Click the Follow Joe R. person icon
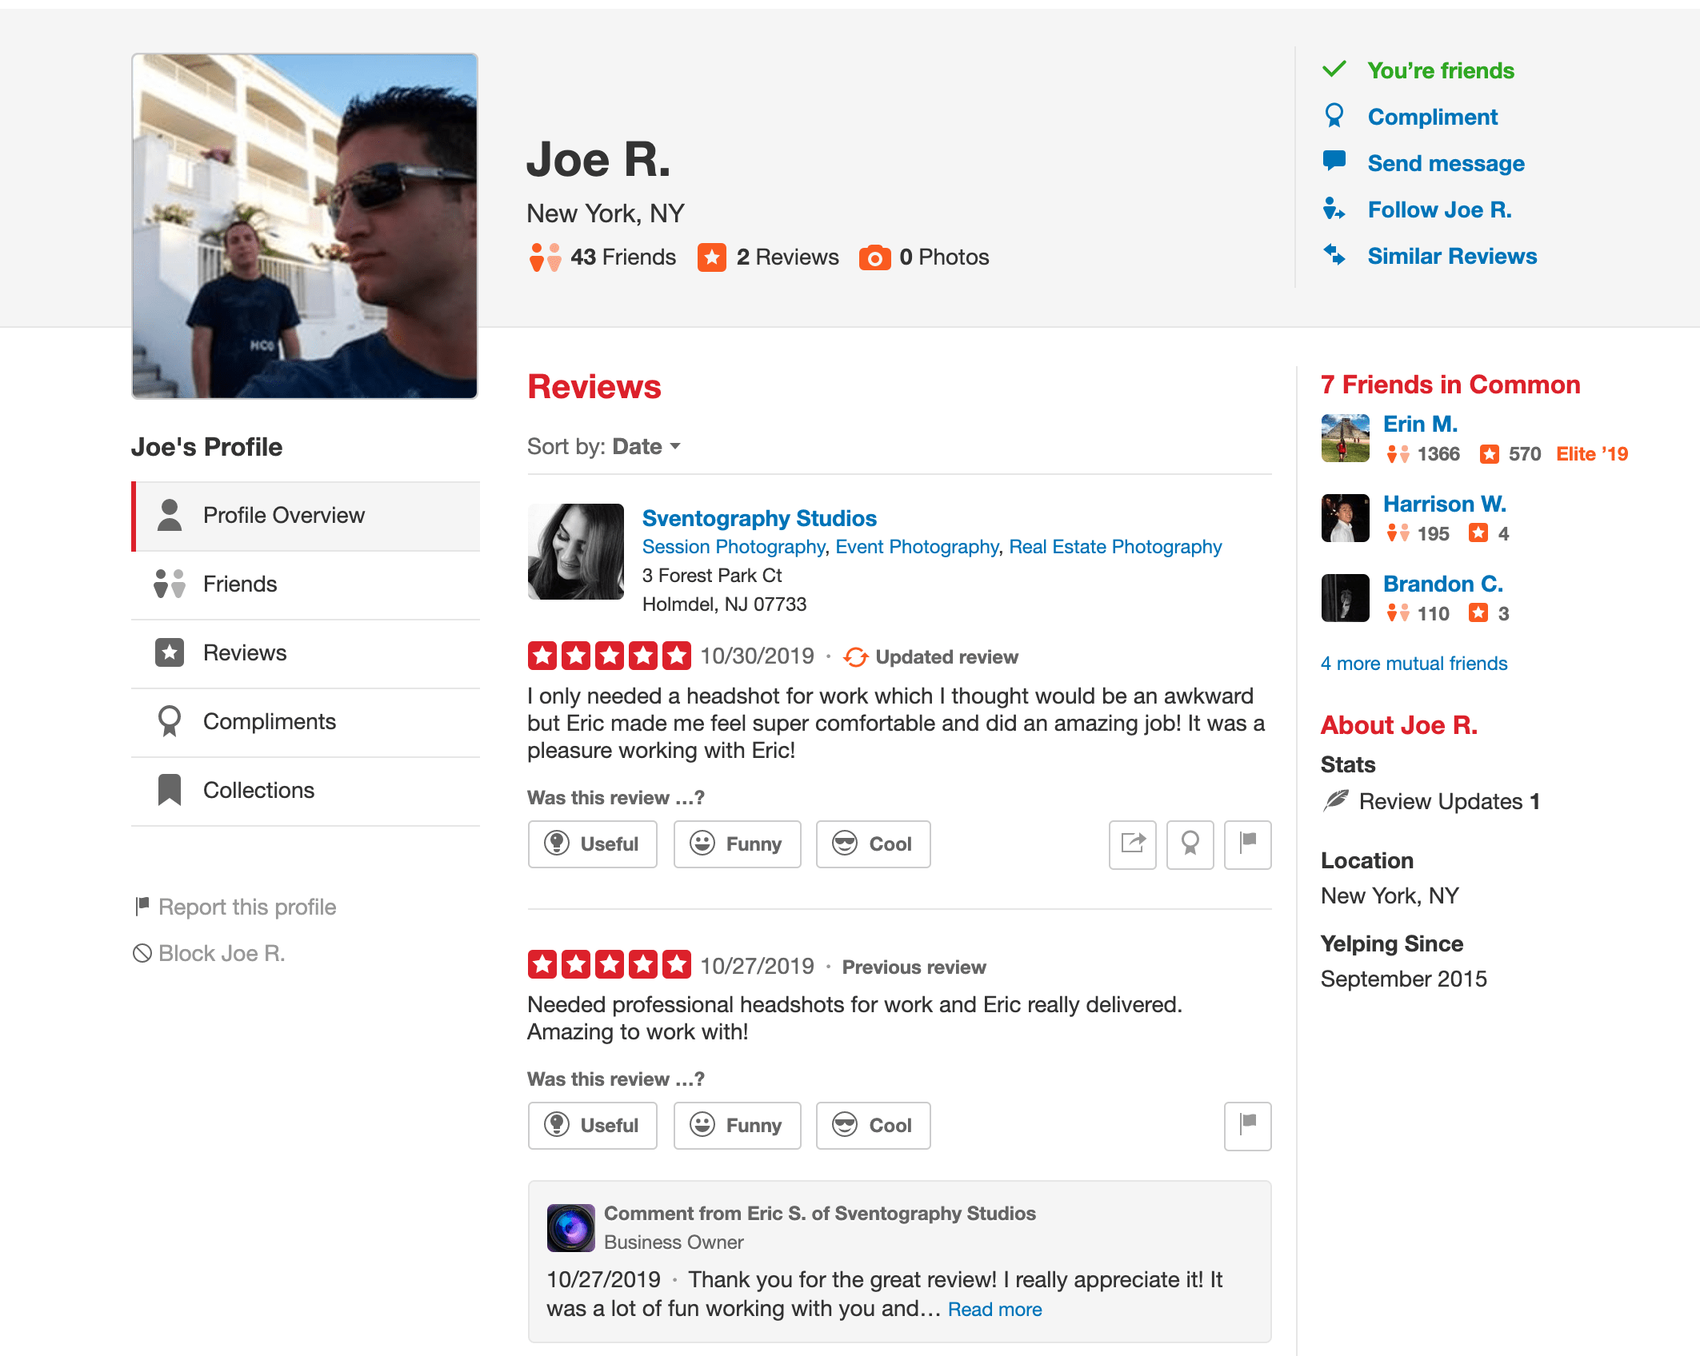This screenshot has height=1356, width=1700. [1334, 209]
